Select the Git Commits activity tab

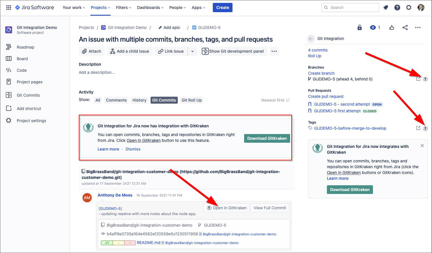click(x=164, y=100)
